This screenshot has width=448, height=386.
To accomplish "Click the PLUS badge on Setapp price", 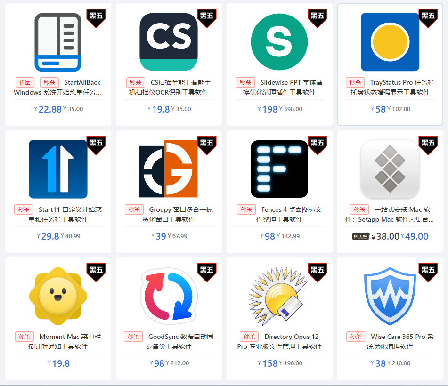I will [x=361, y=236].
